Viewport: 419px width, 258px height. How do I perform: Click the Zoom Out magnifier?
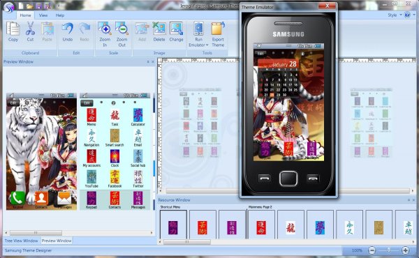(x=122, y=29)
